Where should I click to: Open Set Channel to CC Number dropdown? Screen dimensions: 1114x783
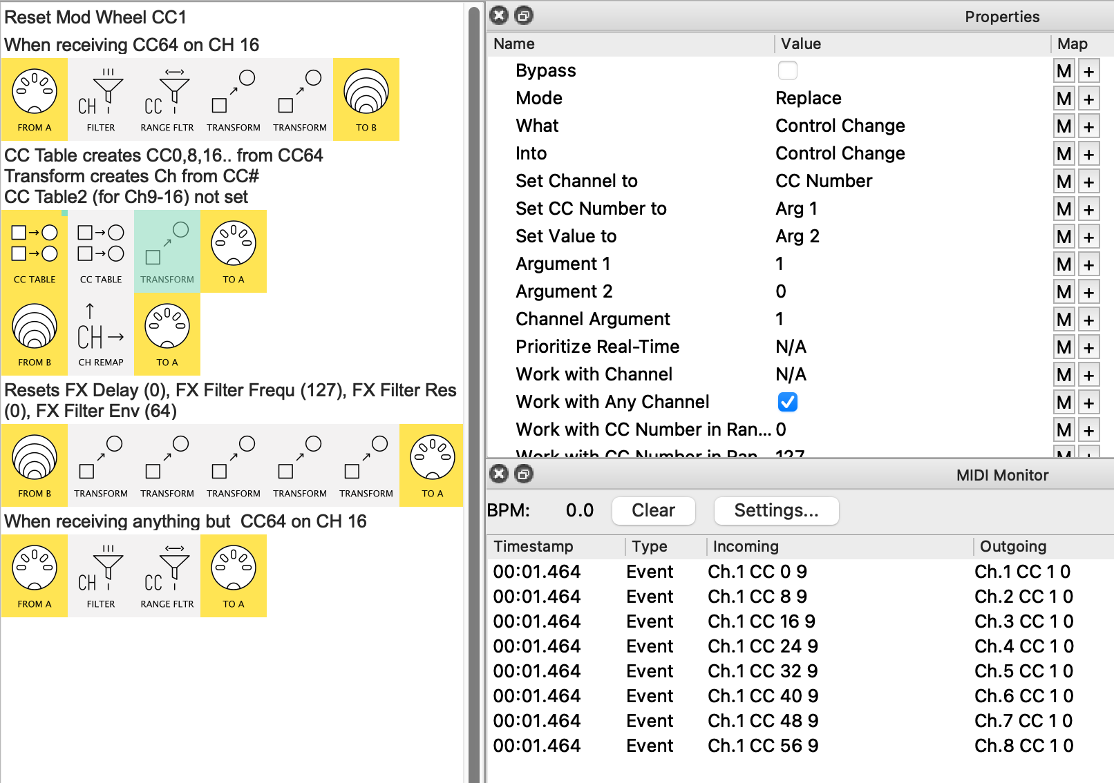click(x=823, y=181)
